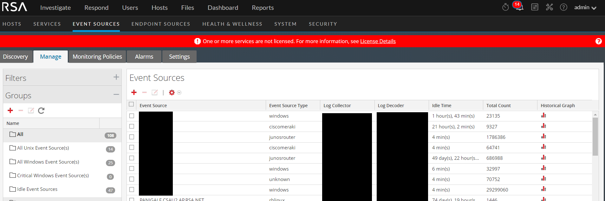Open the Settings tab
This screenshot has height=201, width=605.
click(179, 57)
